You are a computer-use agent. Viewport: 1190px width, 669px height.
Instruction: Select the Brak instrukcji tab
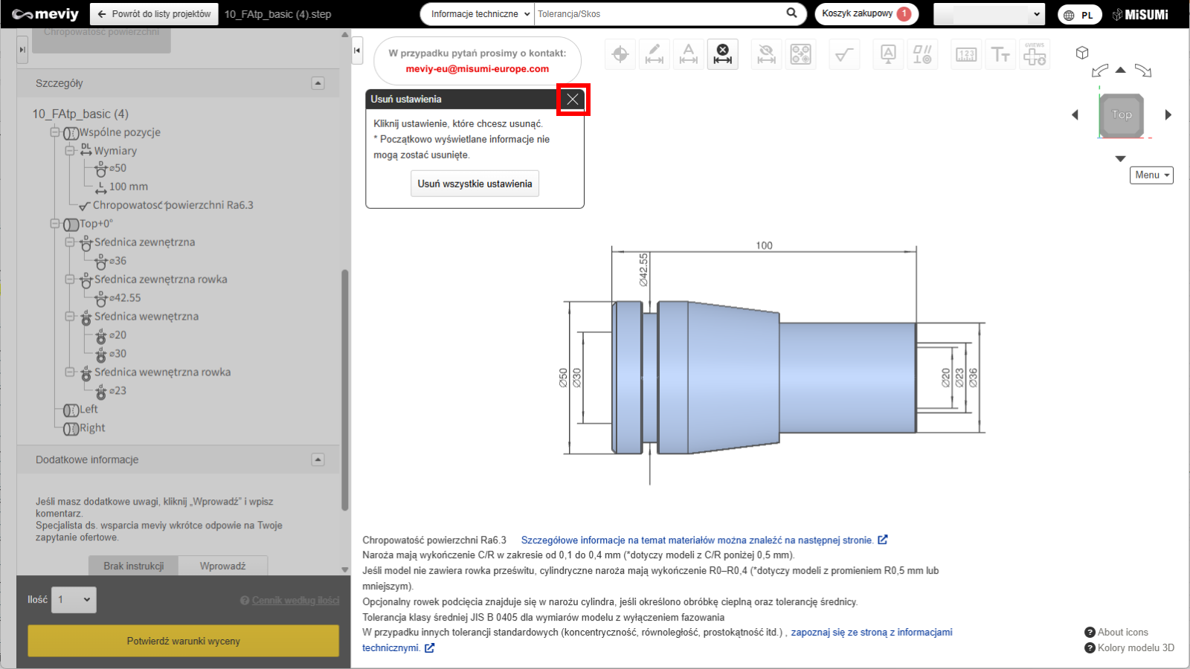(134, 566)
